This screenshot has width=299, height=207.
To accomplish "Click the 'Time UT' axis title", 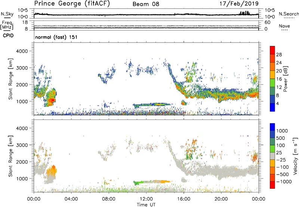I will [146, 205].
